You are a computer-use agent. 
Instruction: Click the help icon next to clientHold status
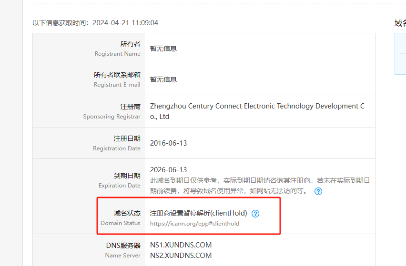point(255,214)
